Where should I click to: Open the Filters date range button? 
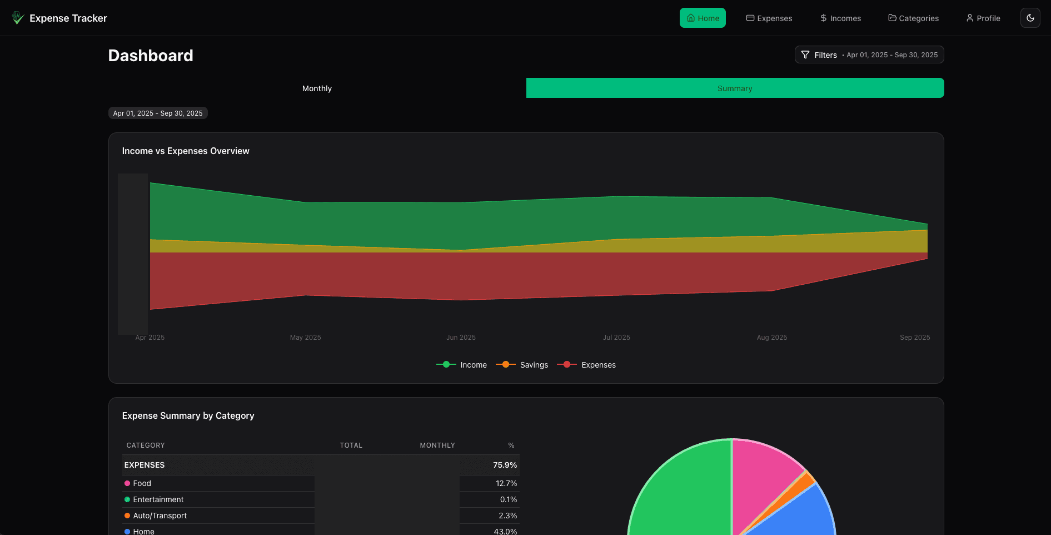pos(869,55)
